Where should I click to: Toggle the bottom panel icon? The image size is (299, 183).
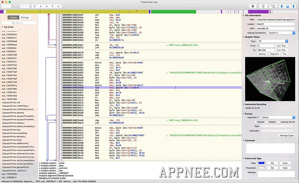(x=288, y=6)
